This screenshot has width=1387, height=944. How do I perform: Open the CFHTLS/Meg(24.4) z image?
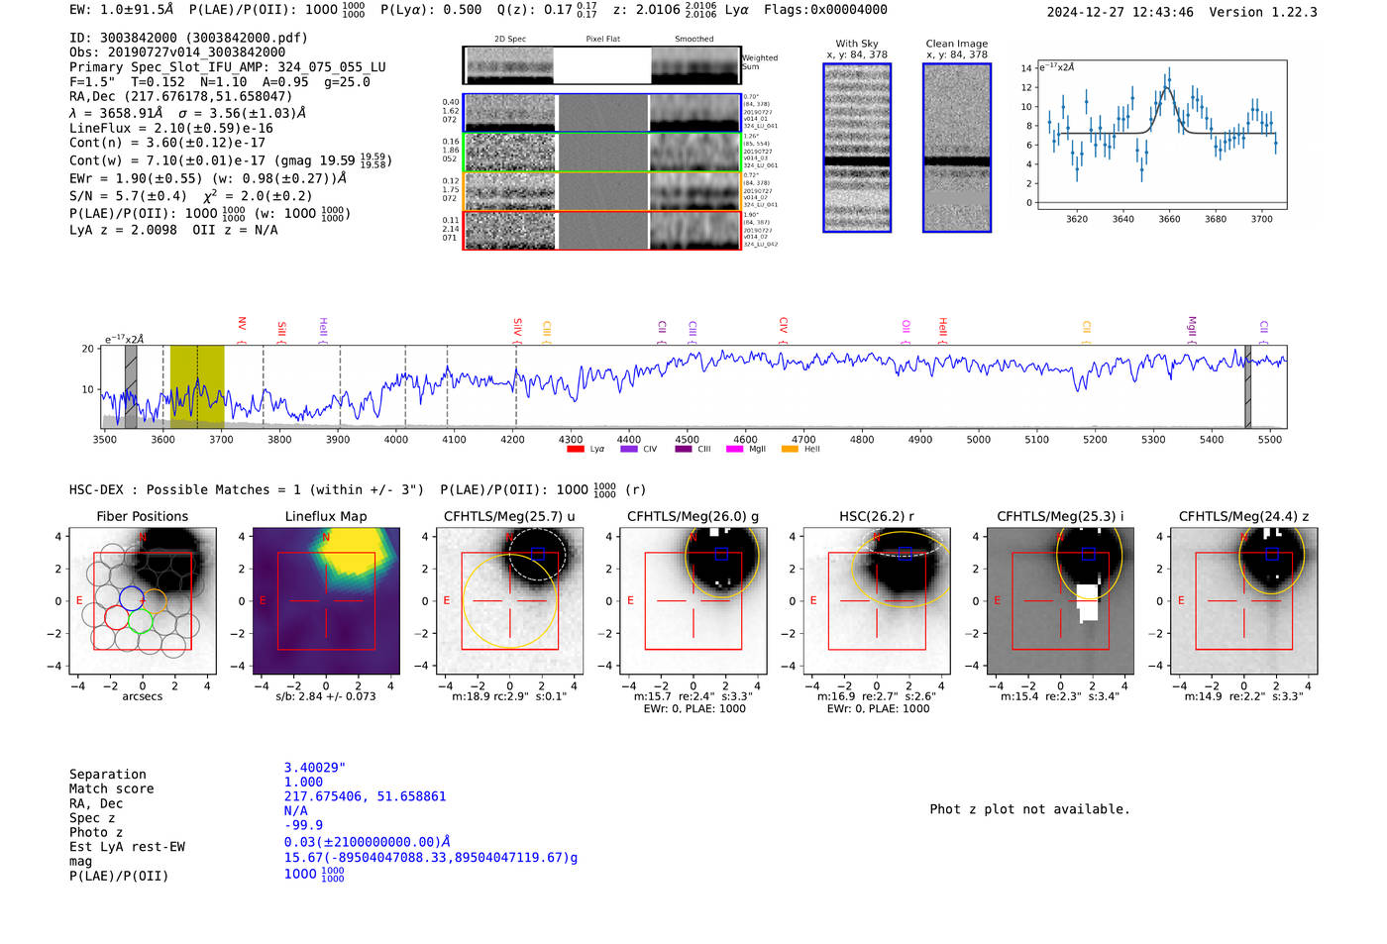tap(1243, 600)
